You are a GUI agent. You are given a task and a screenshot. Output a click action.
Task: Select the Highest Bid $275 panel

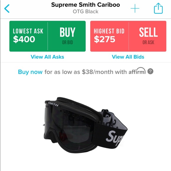click(109, 36)
